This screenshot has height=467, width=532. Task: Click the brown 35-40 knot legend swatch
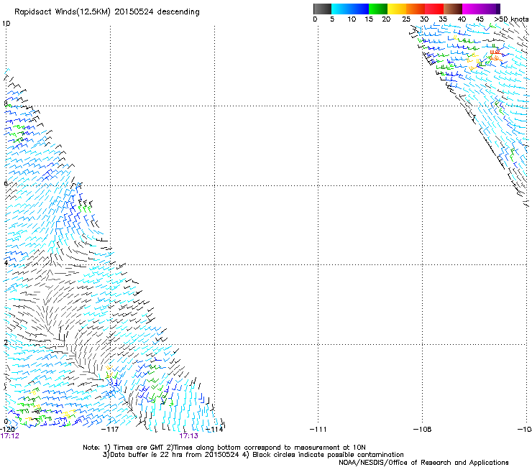coord(453,9)
